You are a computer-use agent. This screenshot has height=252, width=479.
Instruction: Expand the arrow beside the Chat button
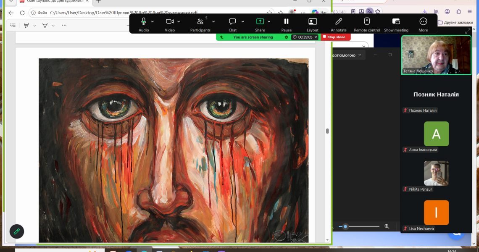click(x=243, y=22)
